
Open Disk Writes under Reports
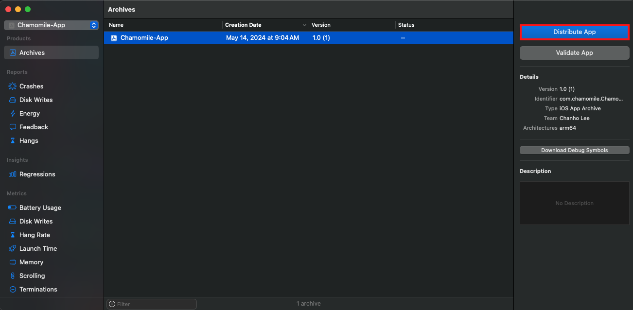[35, 100]
